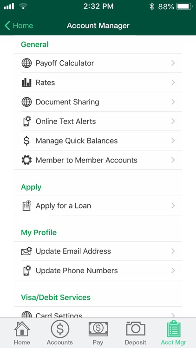Tap the gear icon for Member to Member Accounts
The width and height of the screenshot is (196, 348).
tap(26, 160)
